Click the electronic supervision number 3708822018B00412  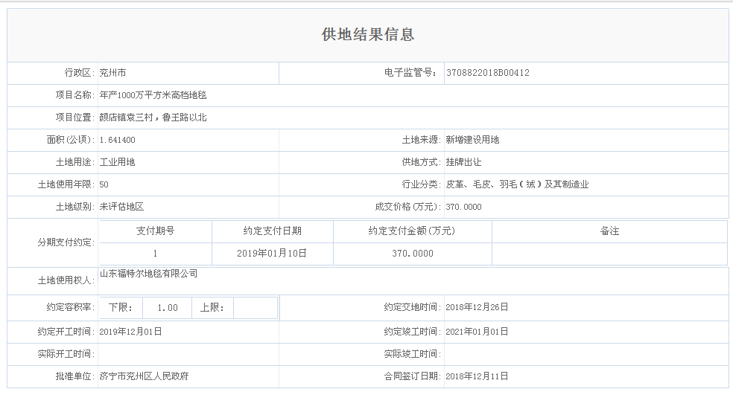(x=487, y=73)
